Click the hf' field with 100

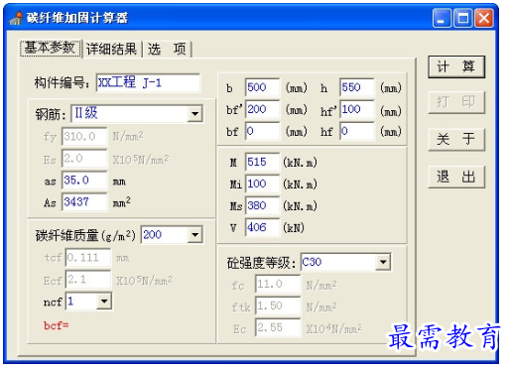click(x=357, y=109)
